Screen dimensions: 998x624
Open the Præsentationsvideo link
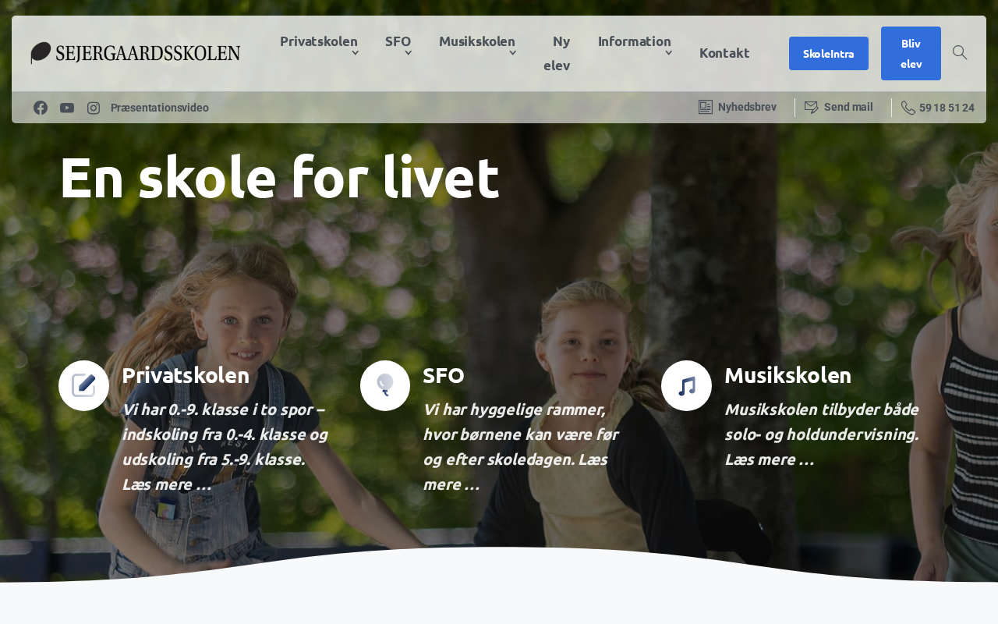[160, 108]
